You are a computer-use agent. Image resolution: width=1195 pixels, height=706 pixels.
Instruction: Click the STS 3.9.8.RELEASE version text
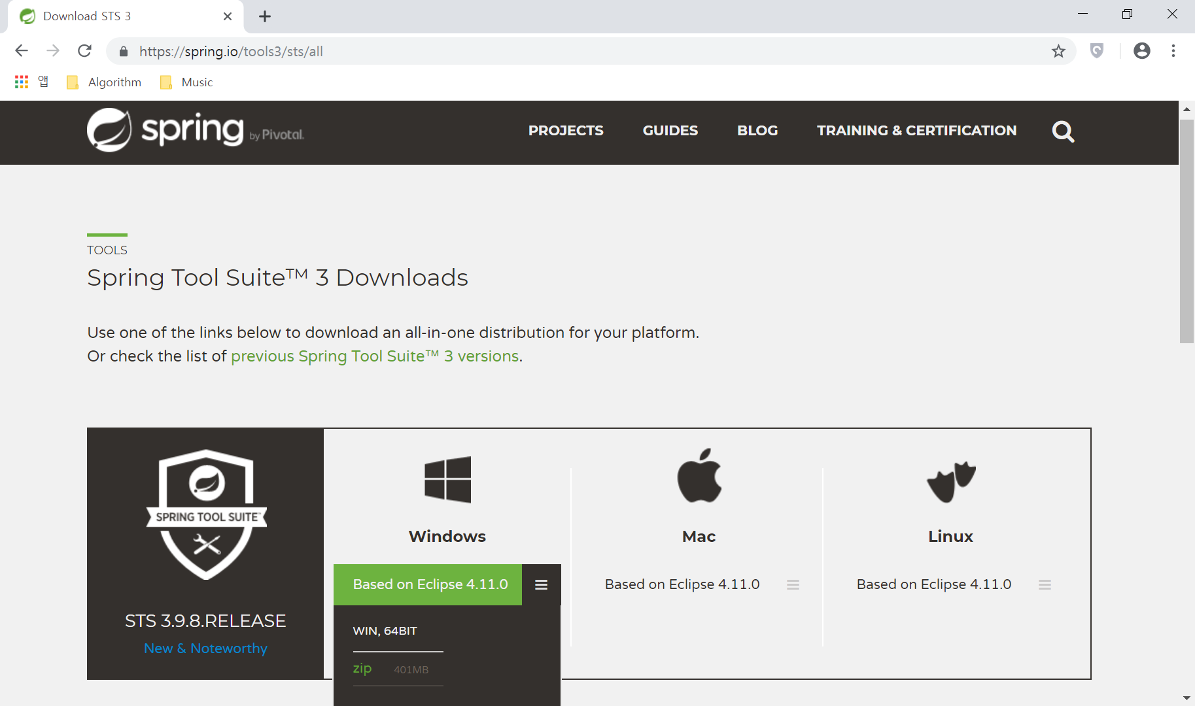point(205,620)
